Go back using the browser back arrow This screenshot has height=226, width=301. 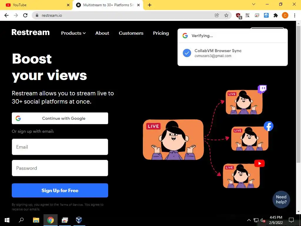coord(6,15)
